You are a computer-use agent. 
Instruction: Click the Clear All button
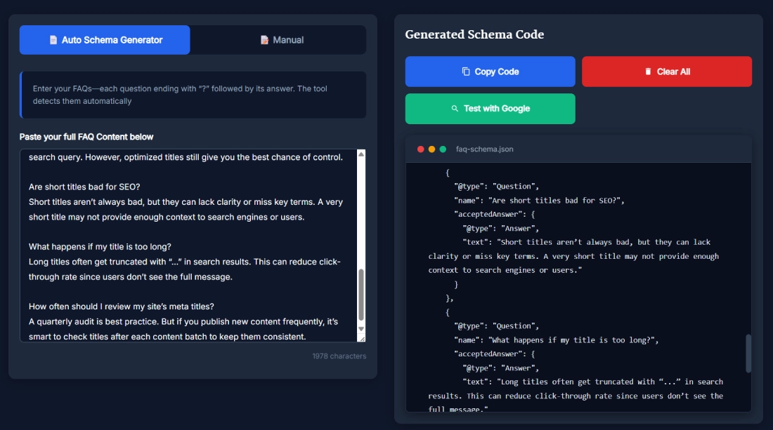[x=666, y=71]
